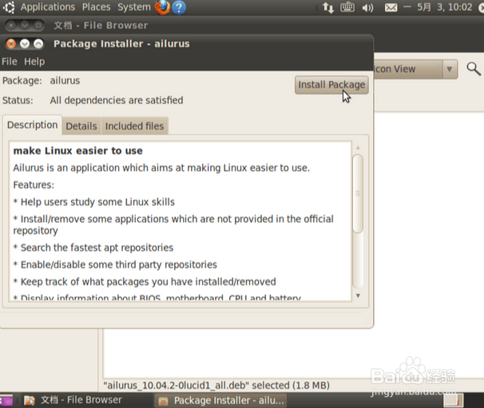484x408 pixels.
Task: Click 'Help users study some Linux skills' line
Action: click(94, 202)
